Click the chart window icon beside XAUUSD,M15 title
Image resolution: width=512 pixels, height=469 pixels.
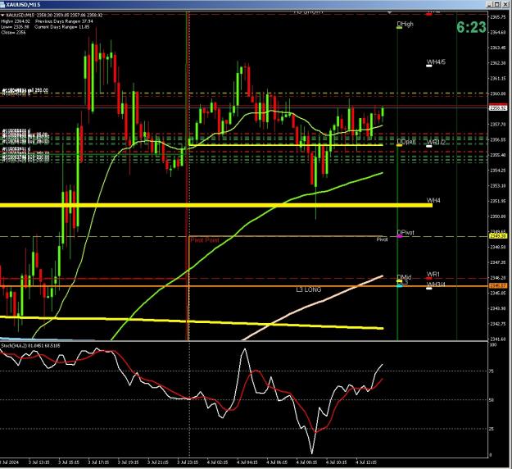(2, 5)
